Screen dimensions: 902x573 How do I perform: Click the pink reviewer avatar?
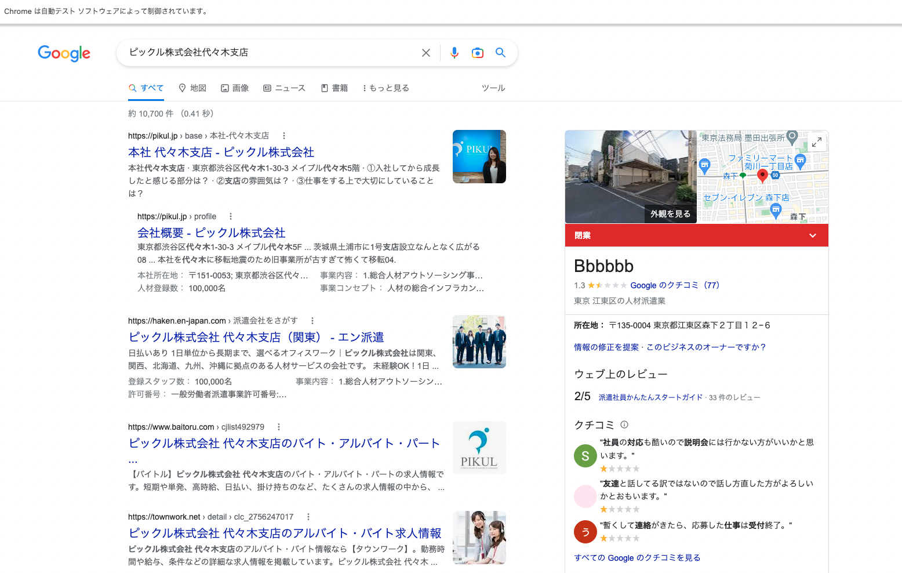coord(585,496)
